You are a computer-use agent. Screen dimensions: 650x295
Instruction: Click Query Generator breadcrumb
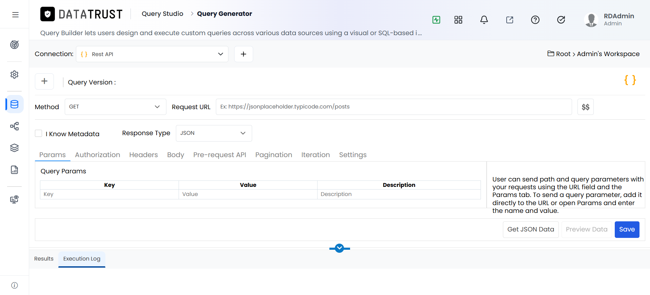[224, 14]
